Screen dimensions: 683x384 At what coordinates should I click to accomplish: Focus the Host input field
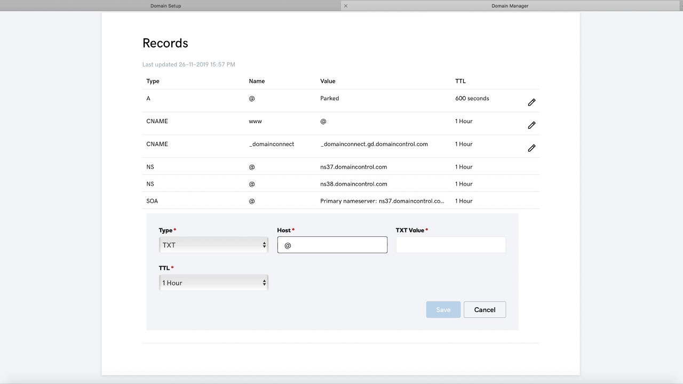[332, 245]
